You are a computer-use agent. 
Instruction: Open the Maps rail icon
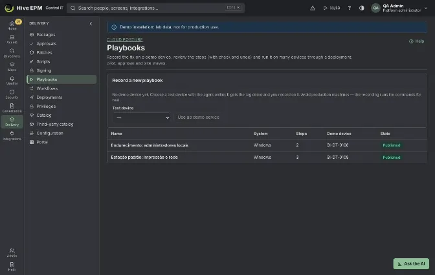coord(12,66)
